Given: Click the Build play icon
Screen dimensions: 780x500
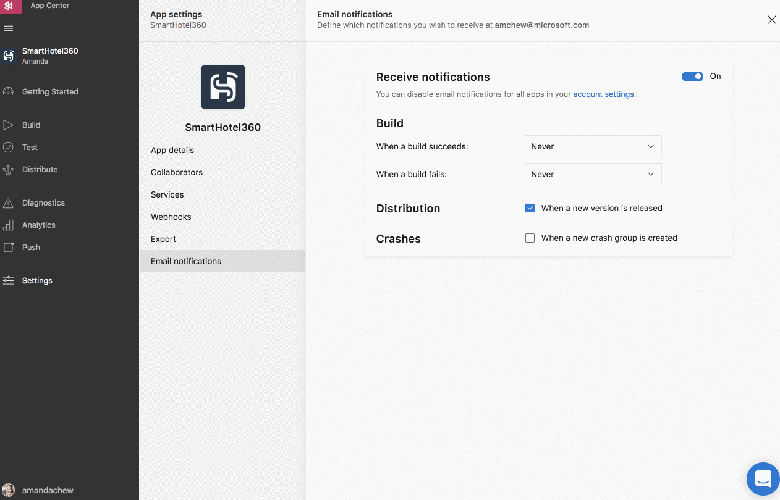Looking at the screenshot, I should (8, 125).
